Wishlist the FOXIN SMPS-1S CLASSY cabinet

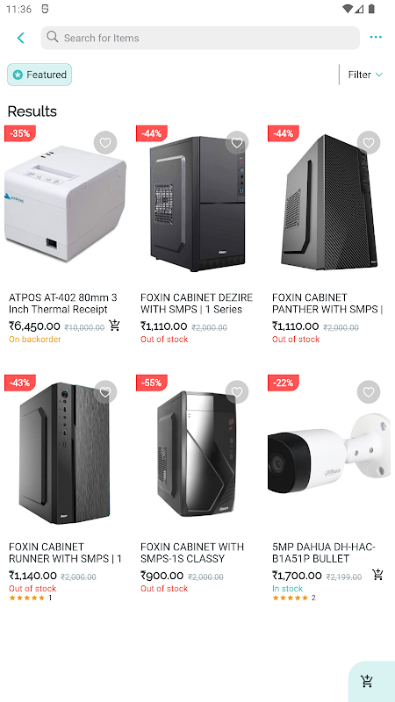point(237,392)
